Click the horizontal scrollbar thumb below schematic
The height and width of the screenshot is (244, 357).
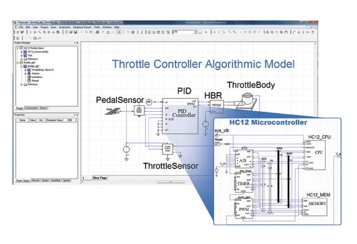point(171,182)
